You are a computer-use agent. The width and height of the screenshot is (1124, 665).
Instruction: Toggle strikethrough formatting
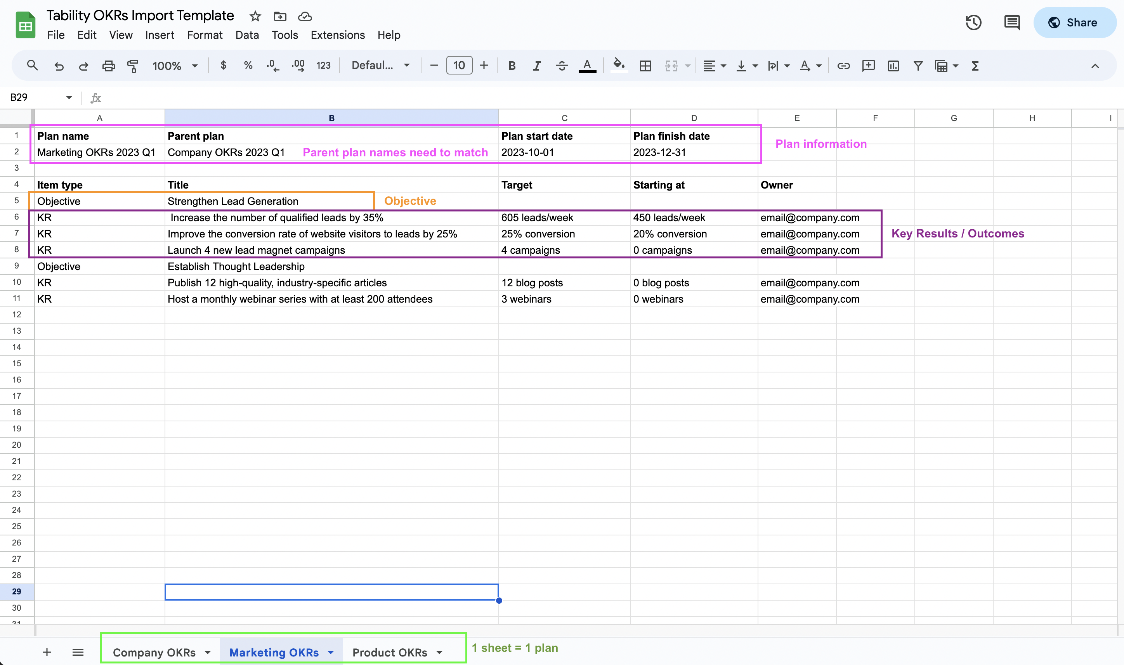click(562, 66)
